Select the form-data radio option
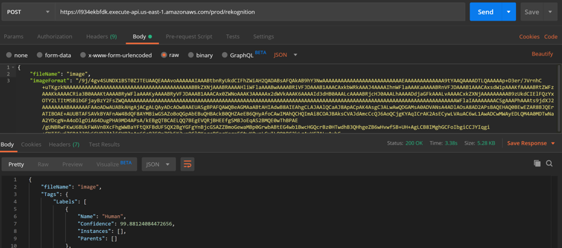The height and width of the screenshot is (248, 562). tap(54, 55)
